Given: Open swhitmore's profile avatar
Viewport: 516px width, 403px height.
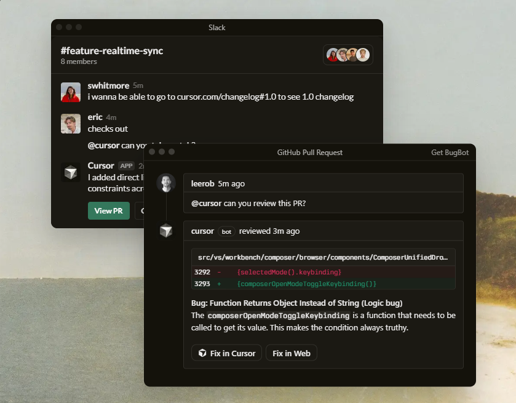Looking at the screenshot, I should coord(71,92).
